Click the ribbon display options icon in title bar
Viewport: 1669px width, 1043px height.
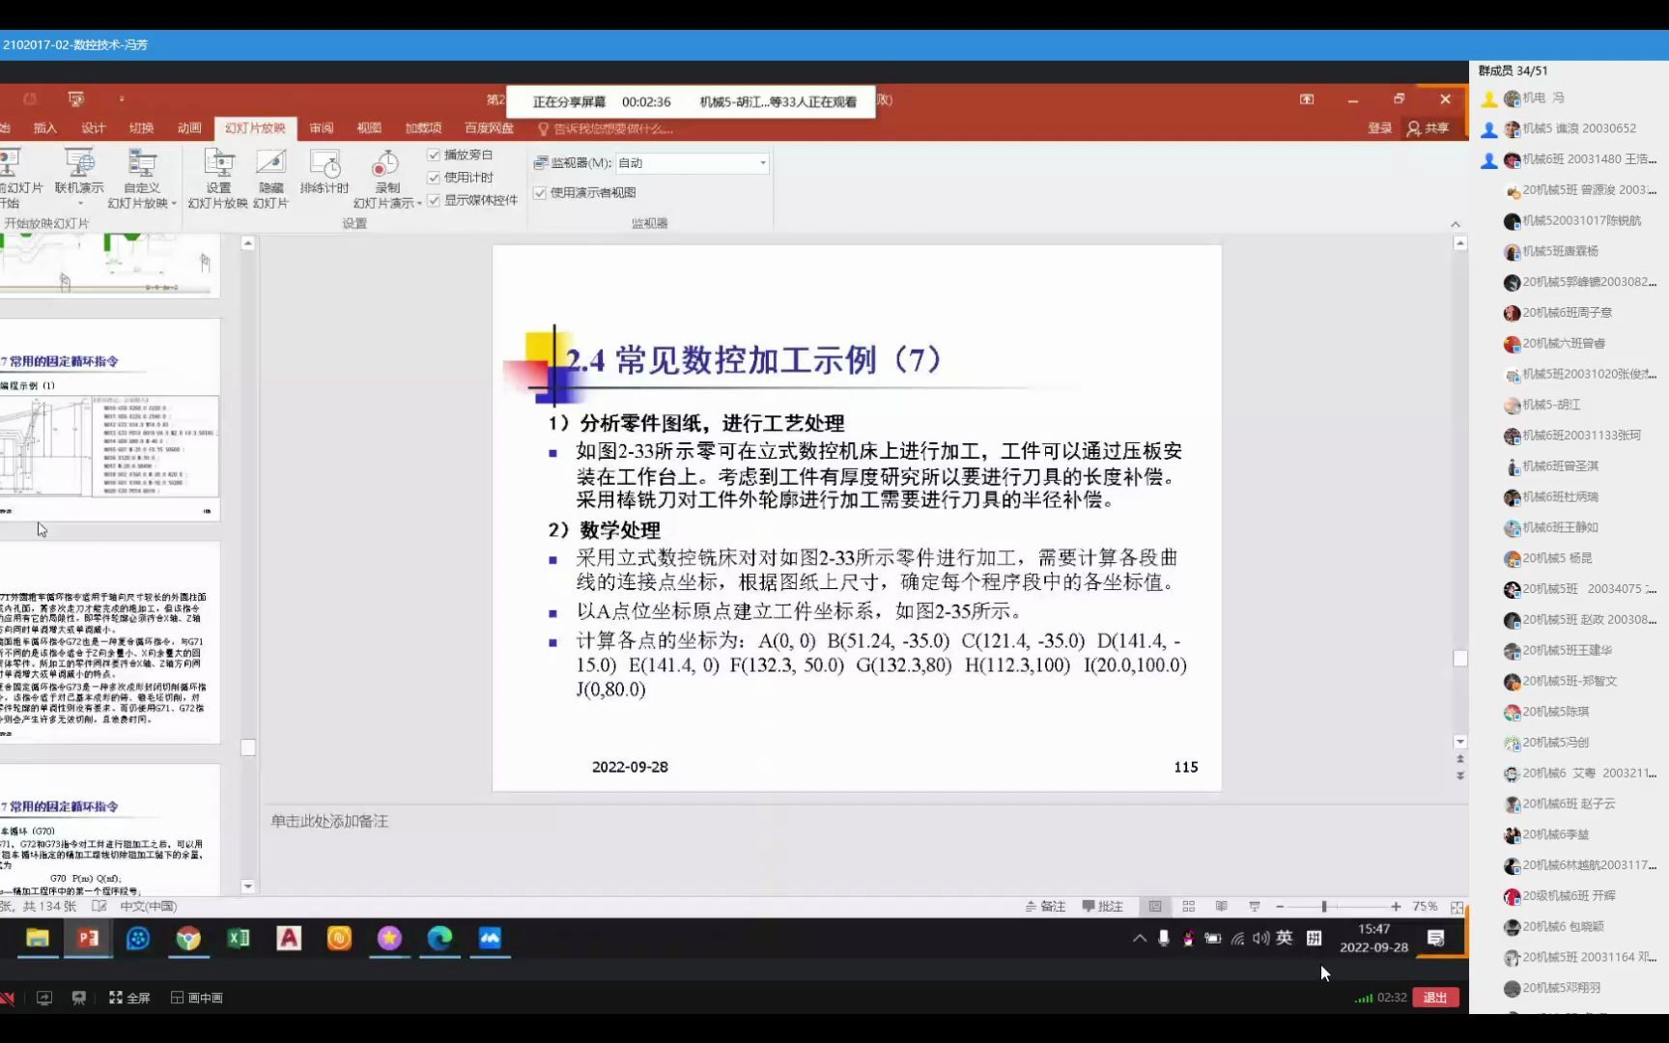(1307, 99)
